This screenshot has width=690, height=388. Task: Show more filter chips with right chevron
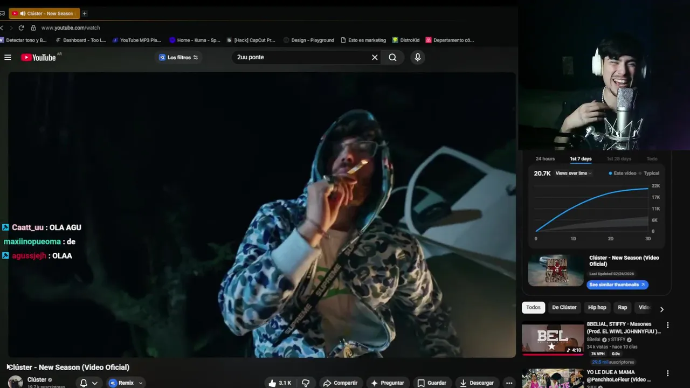pos(662,309)
